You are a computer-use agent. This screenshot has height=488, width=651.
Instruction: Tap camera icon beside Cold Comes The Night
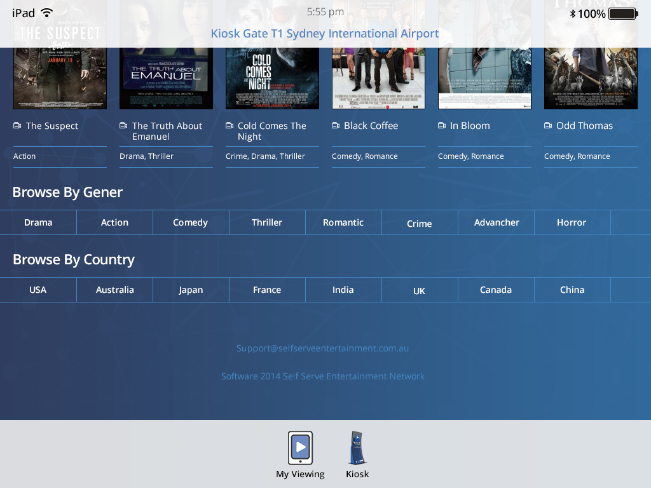230,125
